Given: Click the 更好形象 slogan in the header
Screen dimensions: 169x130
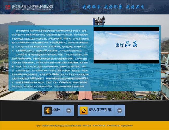Looking at the screenshot, I should pos(113,7).
